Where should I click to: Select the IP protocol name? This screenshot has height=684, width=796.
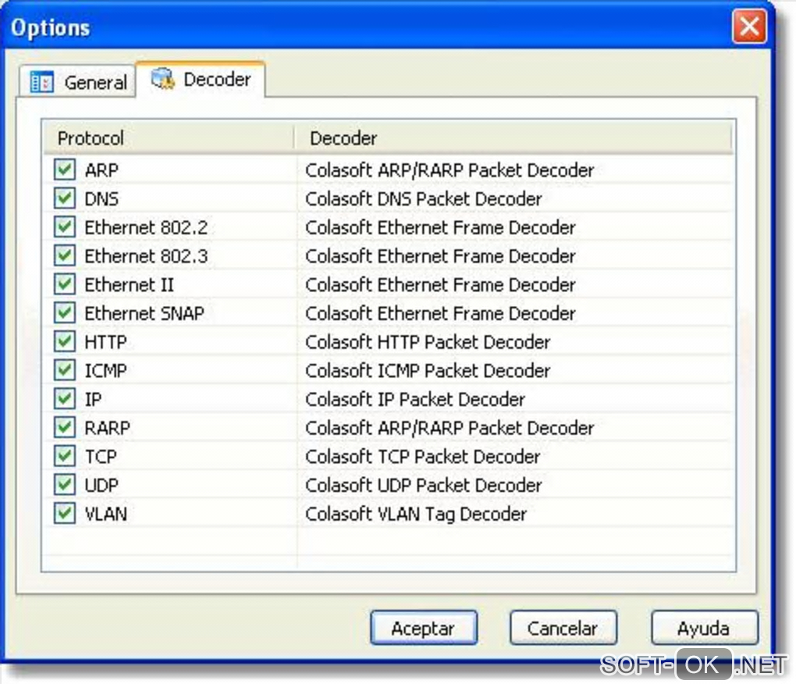click(x=93, y=400)
